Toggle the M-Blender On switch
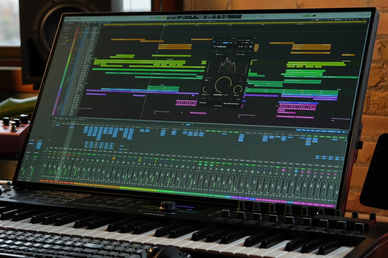Screen dimensions: 388x258 coord(241,46)
